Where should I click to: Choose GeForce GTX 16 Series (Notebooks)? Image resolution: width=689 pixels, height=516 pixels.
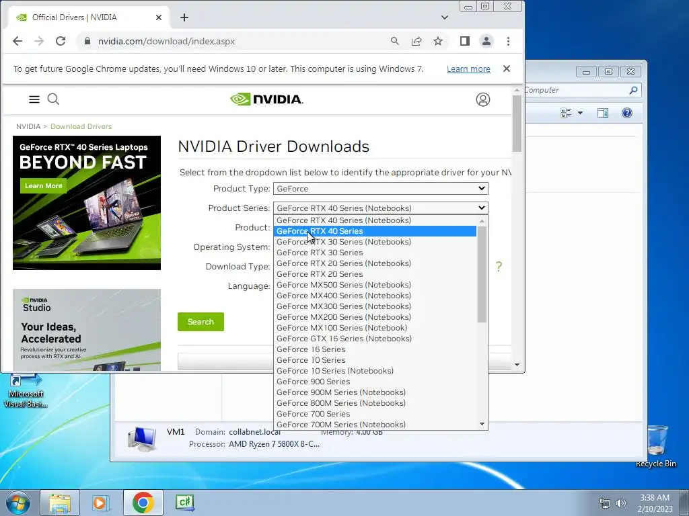pyautogui.click(x=375, y=339)
